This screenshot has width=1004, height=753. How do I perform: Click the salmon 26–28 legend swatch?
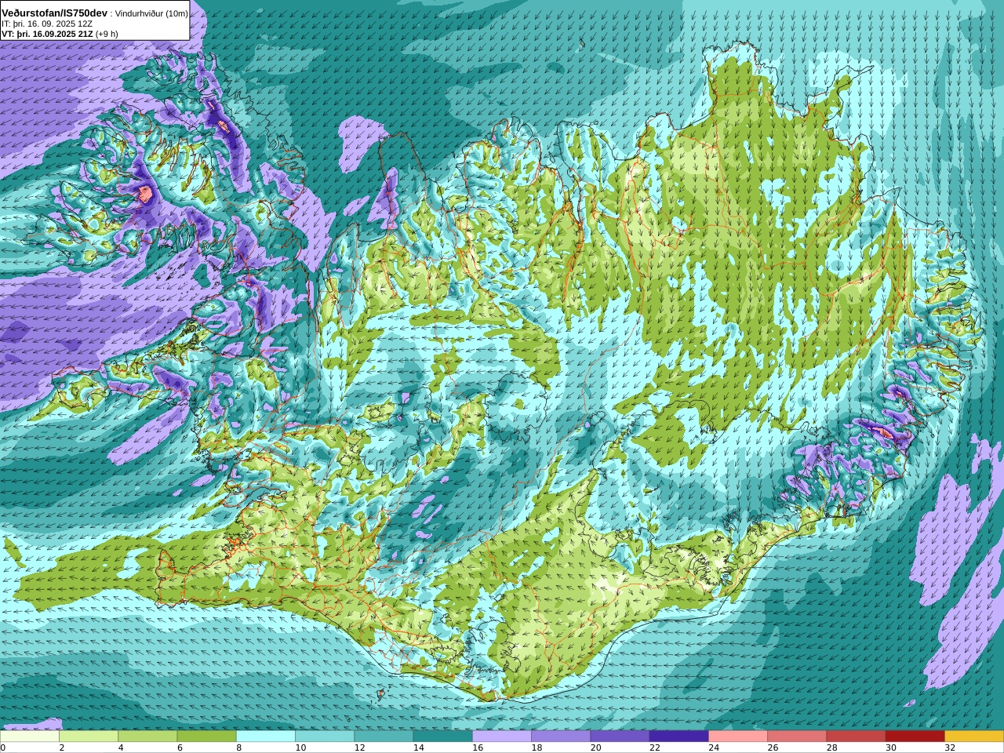[x=797, y=737]
